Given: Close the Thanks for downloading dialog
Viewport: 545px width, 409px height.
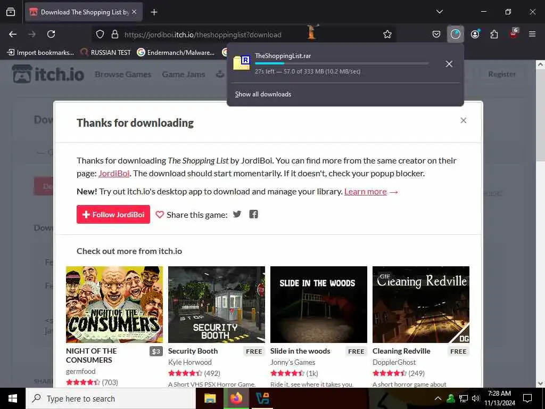Looking at the screenshot, I should click(x=464, y=120).
